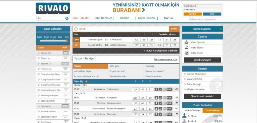Expand +75 more bets for Bursaspor match
The image size is (257, 123).
click(176, 98)
